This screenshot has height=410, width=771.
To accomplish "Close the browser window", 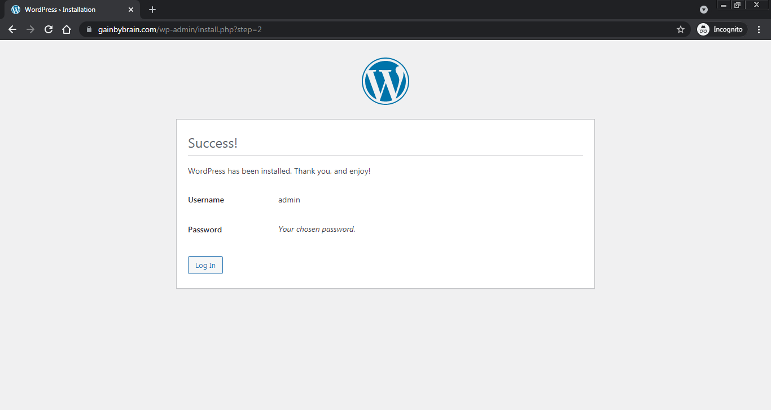I will pos(757,5).
